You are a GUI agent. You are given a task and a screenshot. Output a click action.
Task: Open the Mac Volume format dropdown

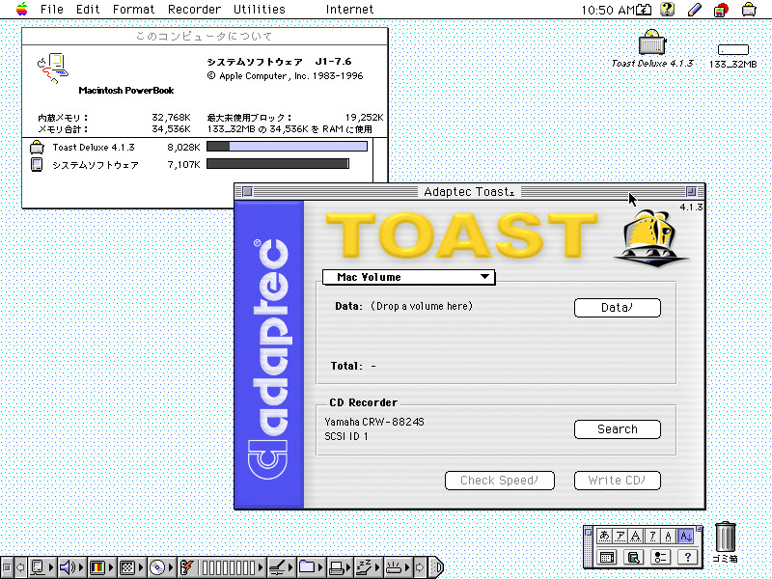pos(408,277)
